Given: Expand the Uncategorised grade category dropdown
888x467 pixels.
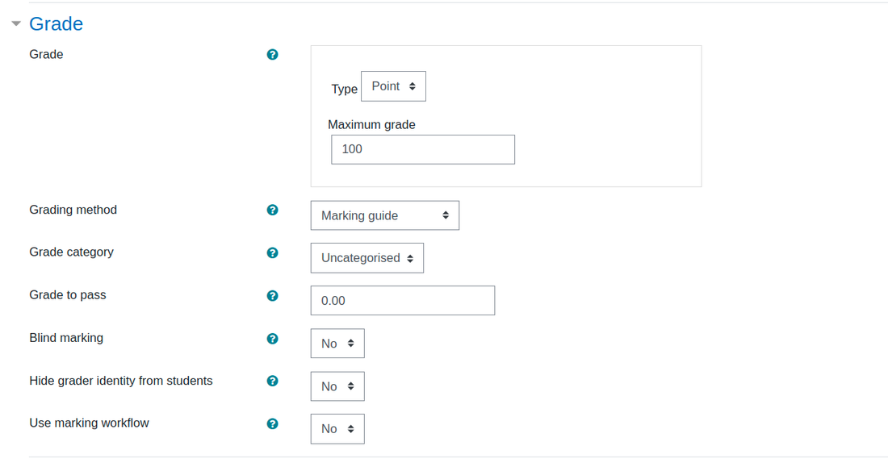Looking at the screenshot, I should 367,258.
